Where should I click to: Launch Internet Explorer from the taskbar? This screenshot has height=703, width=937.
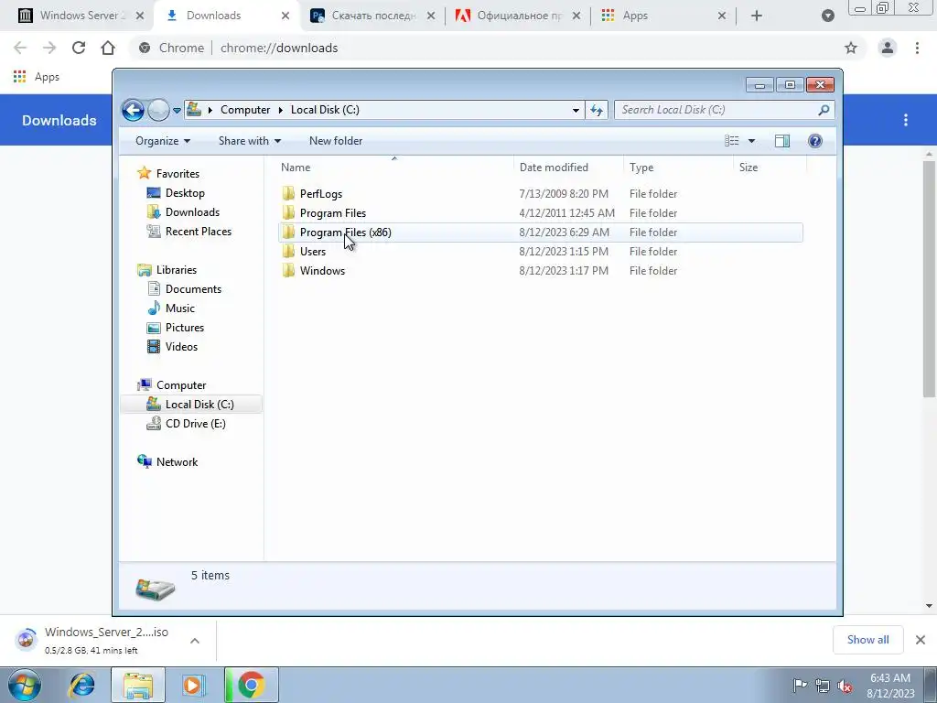[x=81, y=685]
